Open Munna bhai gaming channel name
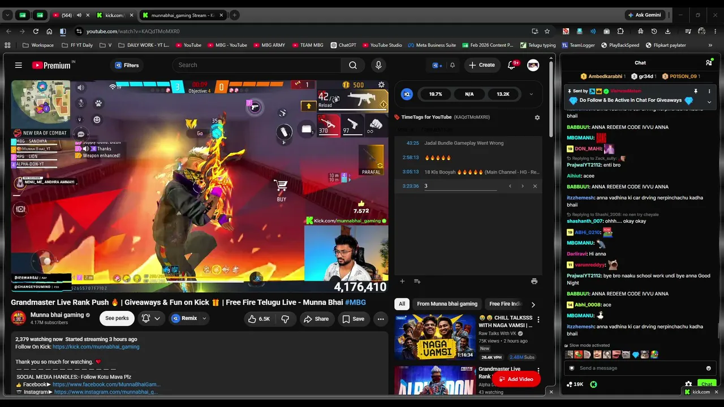The image size is (724, 407). pyautogui.click(x=57, y=315)
